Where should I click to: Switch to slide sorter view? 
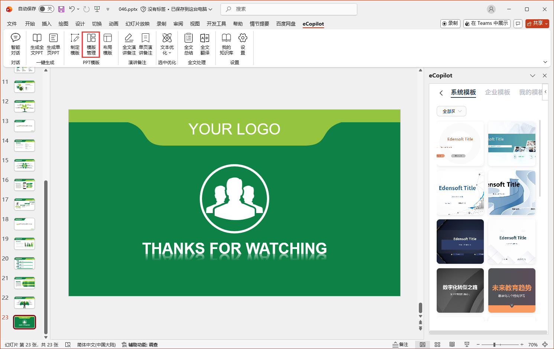pos(437,345)
